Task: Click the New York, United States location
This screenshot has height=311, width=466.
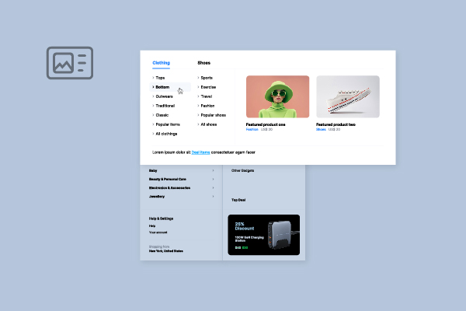Action: pos(165,251)
